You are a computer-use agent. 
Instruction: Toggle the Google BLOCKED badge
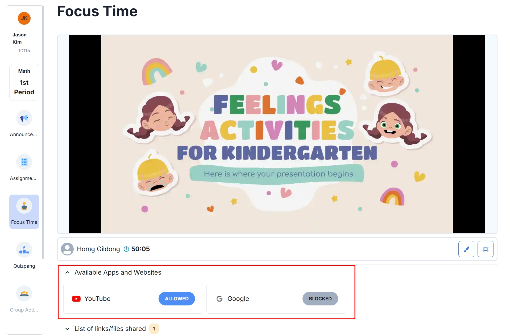(x=320, y=299)
